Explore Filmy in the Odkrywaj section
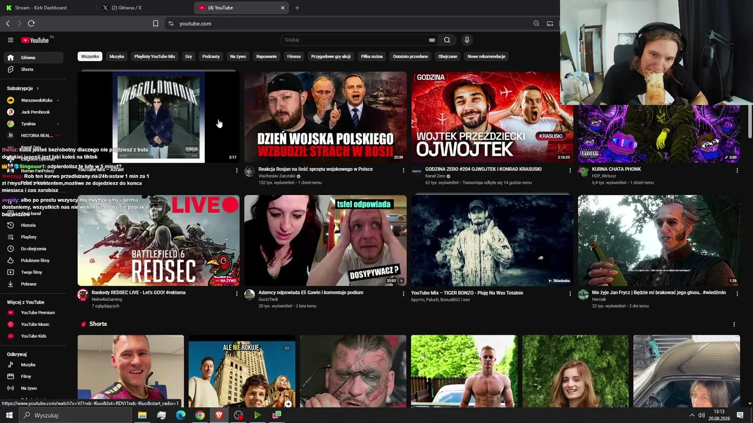 (34, 377)
